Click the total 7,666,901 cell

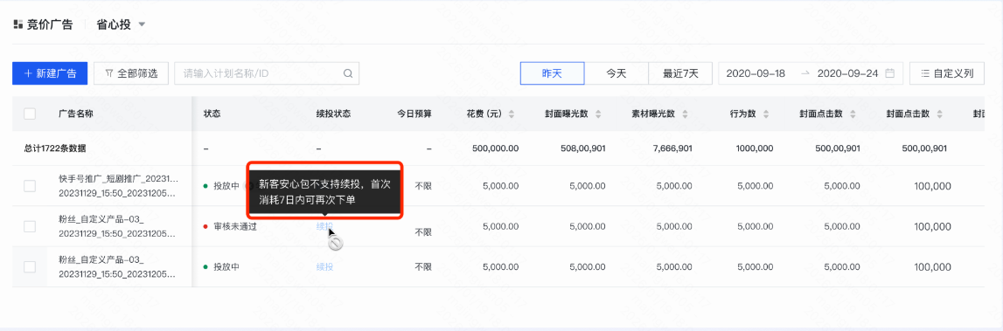pos(672,148)
